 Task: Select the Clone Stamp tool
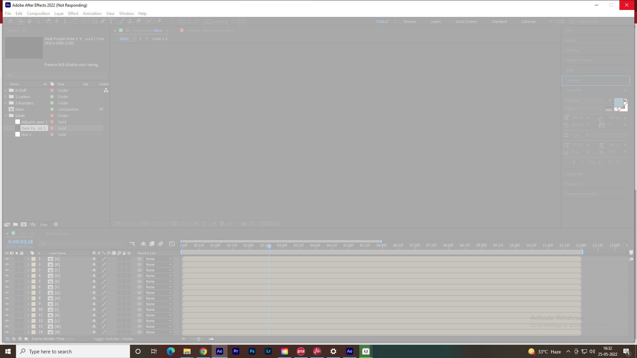coord(130,21)
